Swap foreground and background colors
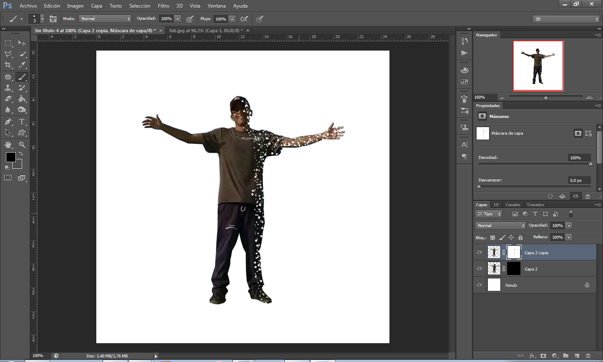603x362 pixels. 21,154
